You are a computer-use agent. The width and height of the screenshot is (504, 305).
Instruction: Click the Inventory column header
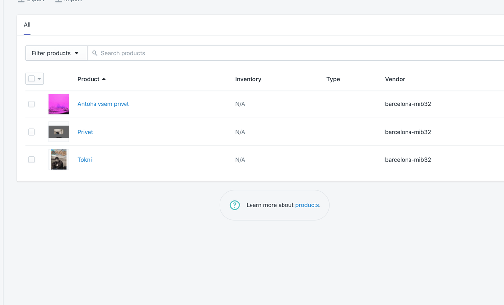click(x=248, y=79)
